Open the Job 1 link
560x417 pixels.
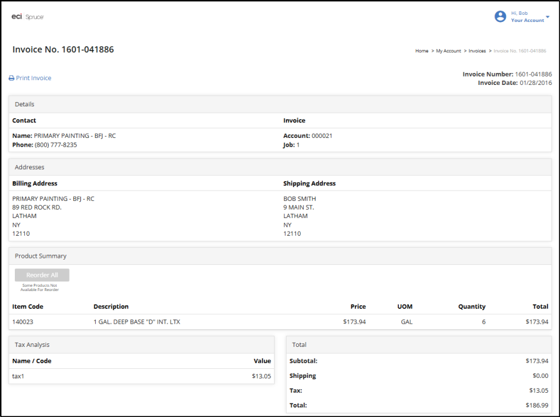pos(298,145)
